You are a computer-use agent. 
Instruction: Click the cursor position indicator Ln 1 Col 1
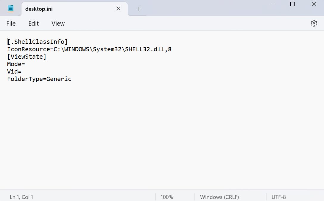click(21, 197)
